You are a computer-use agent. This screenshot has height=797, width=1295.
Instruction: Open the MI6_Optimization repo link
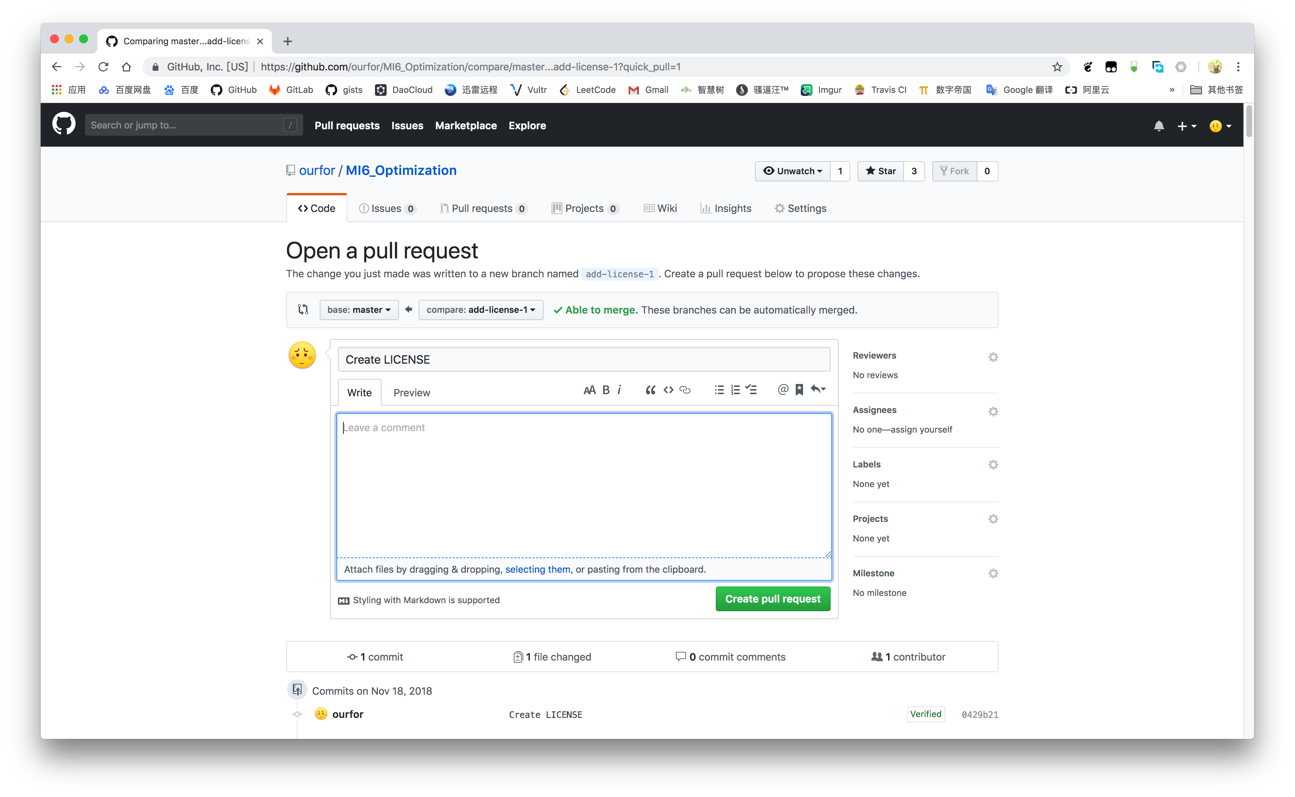(x=401, y=171)
